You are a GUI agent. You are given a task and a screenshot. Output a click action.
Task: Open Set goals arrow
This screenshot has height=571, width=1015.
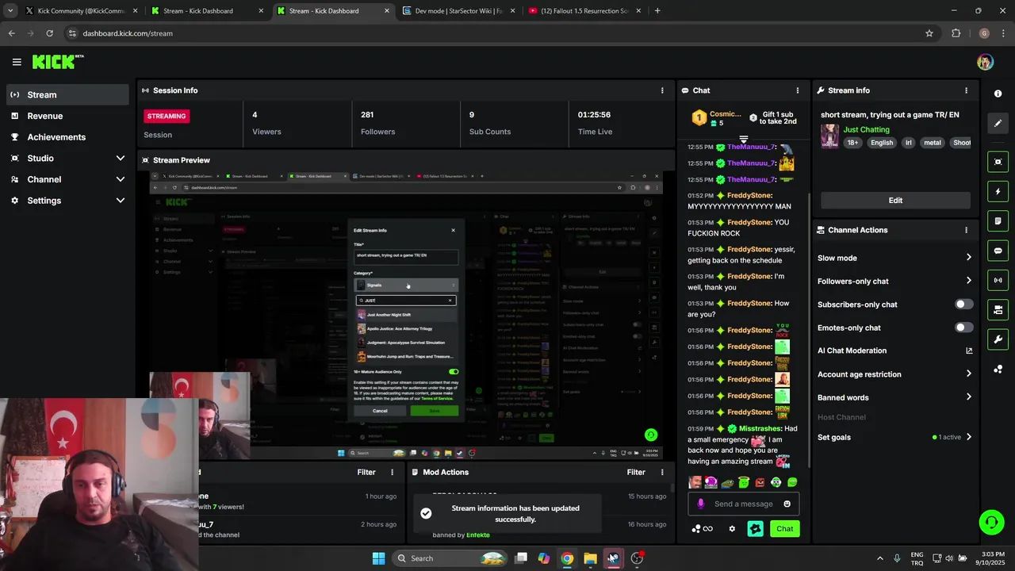(968, 437)
